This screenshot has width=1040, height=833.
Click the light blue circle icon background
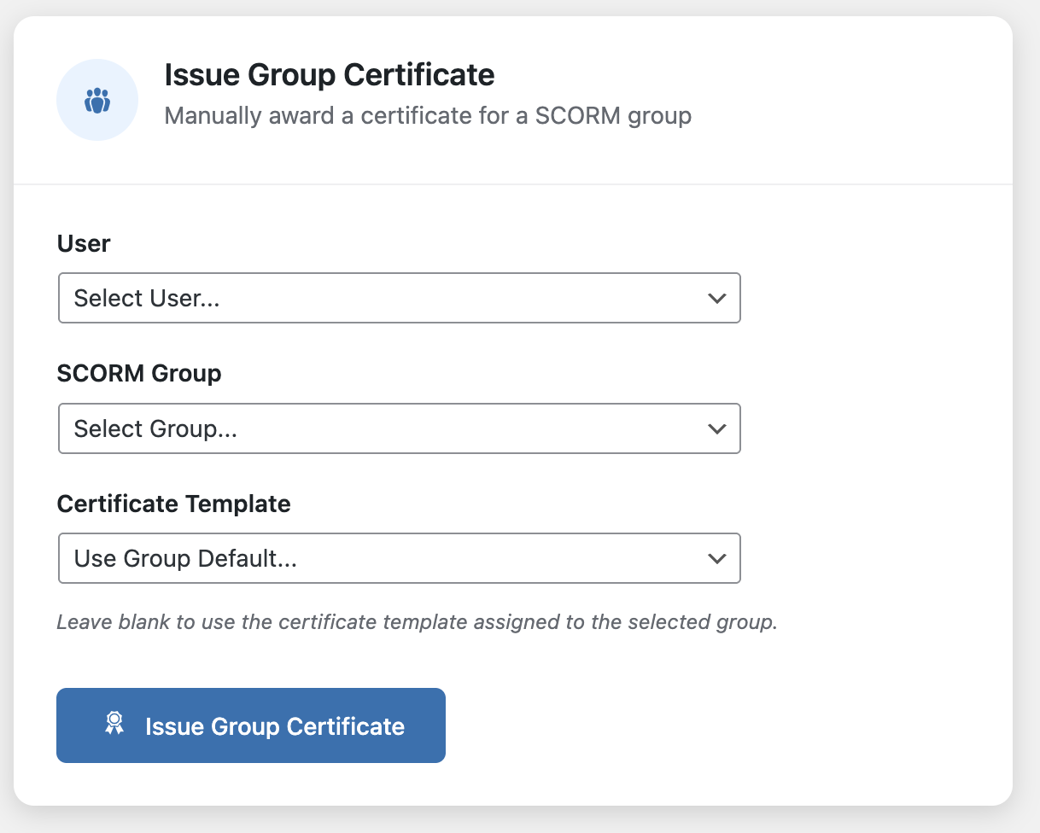[96, 99]
